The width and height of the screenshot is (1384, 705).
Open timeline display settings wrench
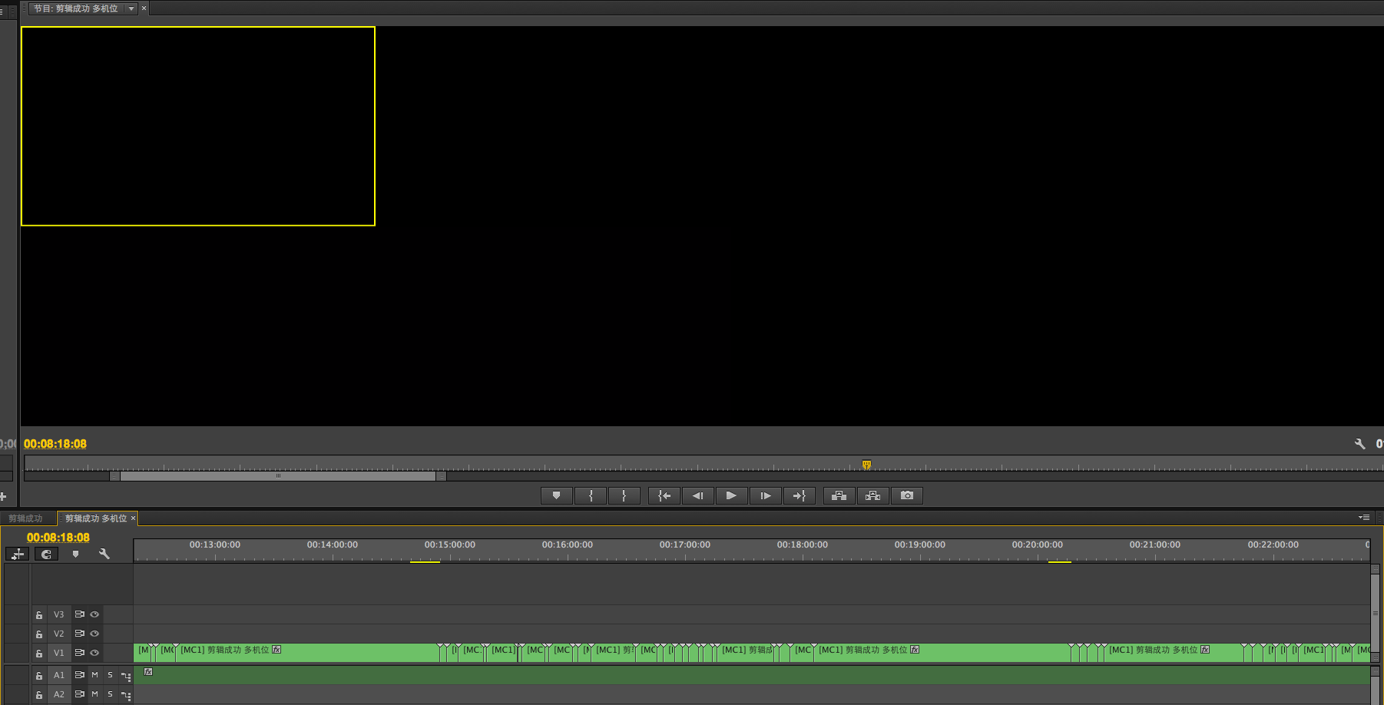pos(104,554)
